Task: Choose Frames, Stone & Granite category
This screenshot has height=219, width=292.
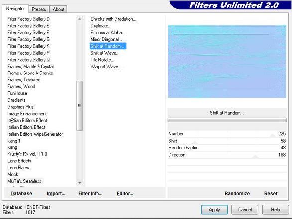Action: (30, 73)
